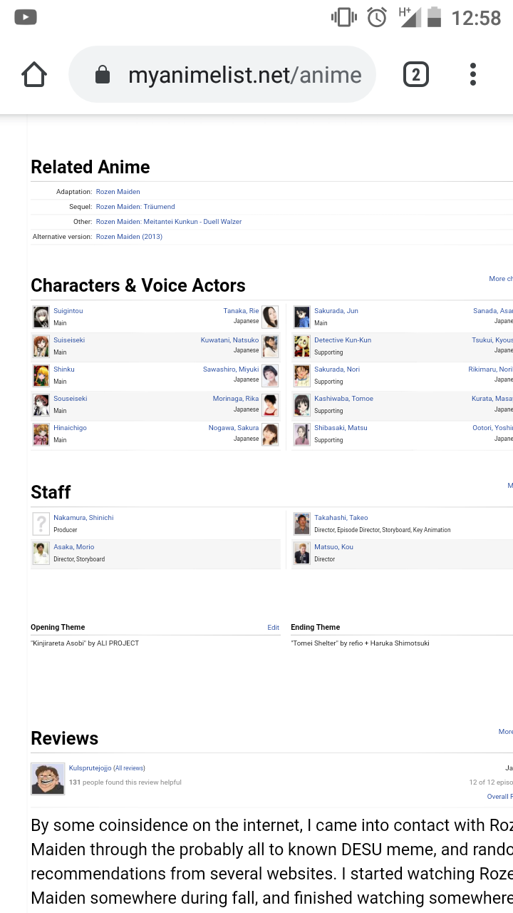Open the Sakurada, Jun character link
513x913 pixels.
(x=336, y=311)
